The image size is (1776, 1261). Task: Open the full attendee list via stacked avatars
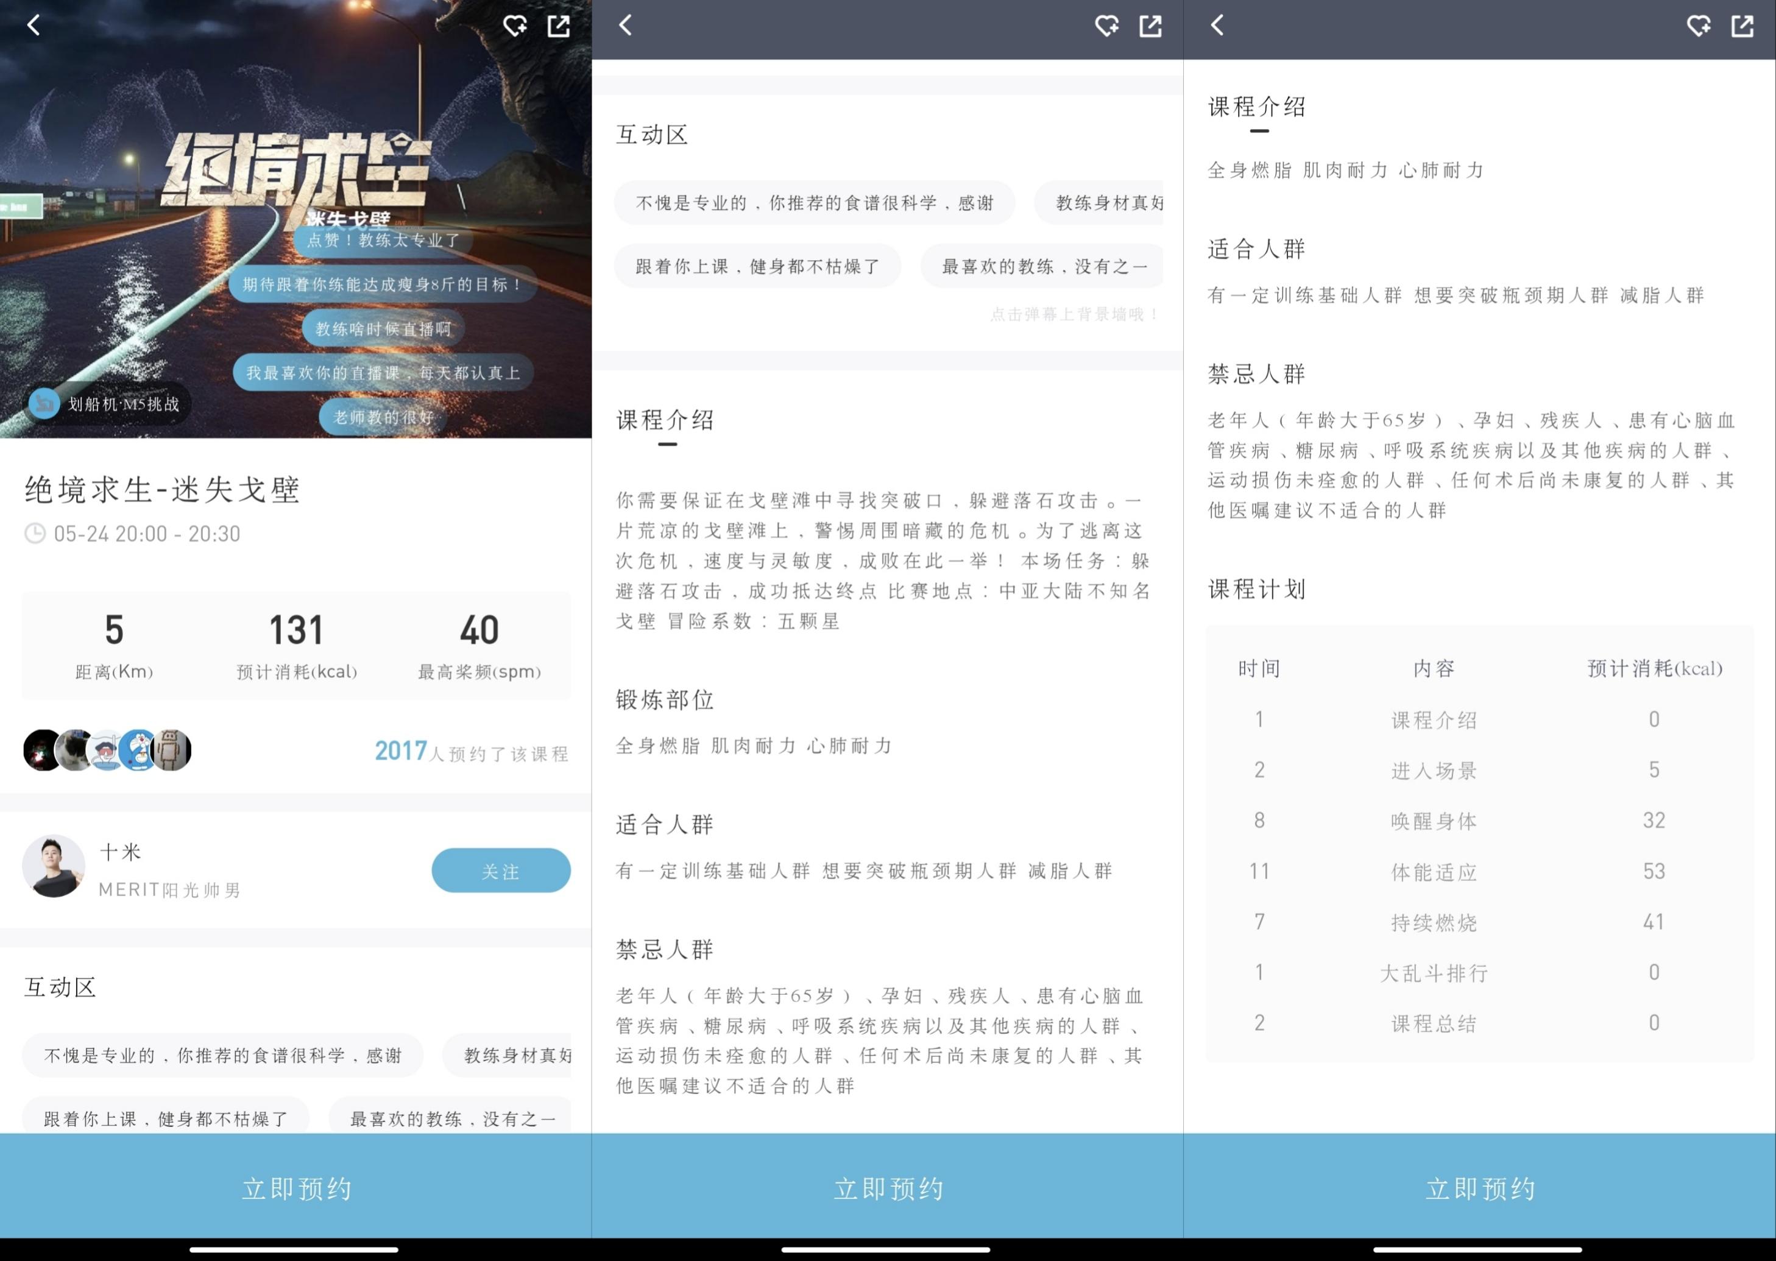(107, 749)
